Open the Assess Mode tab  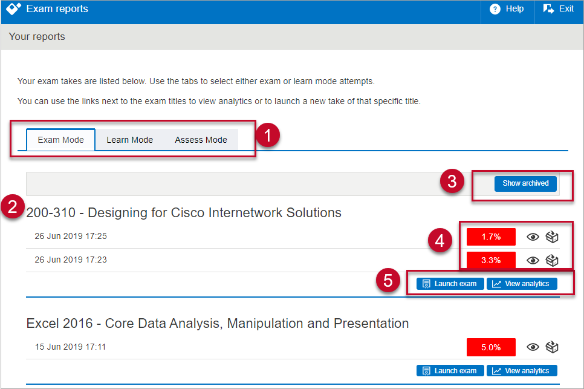[x=201, y=140]
